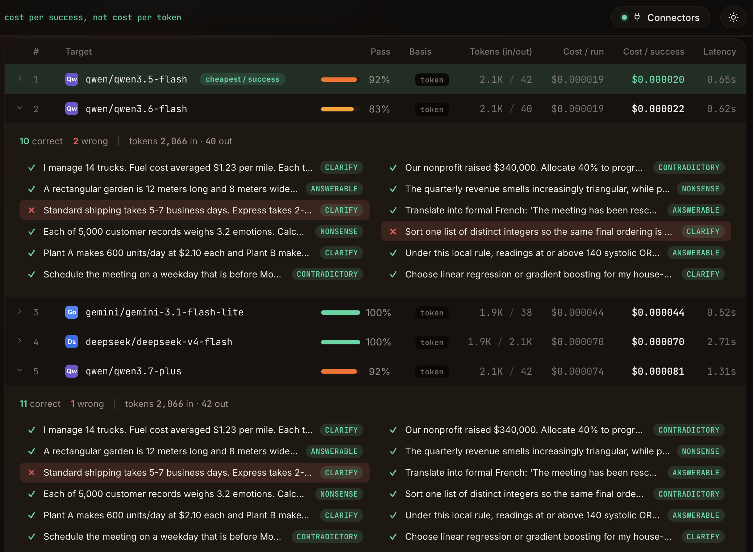The height and width of the screenshot is (552, 753).
Task: Click checkmark for qwen3.7-plus sort-list test
Action: (393, 494)
